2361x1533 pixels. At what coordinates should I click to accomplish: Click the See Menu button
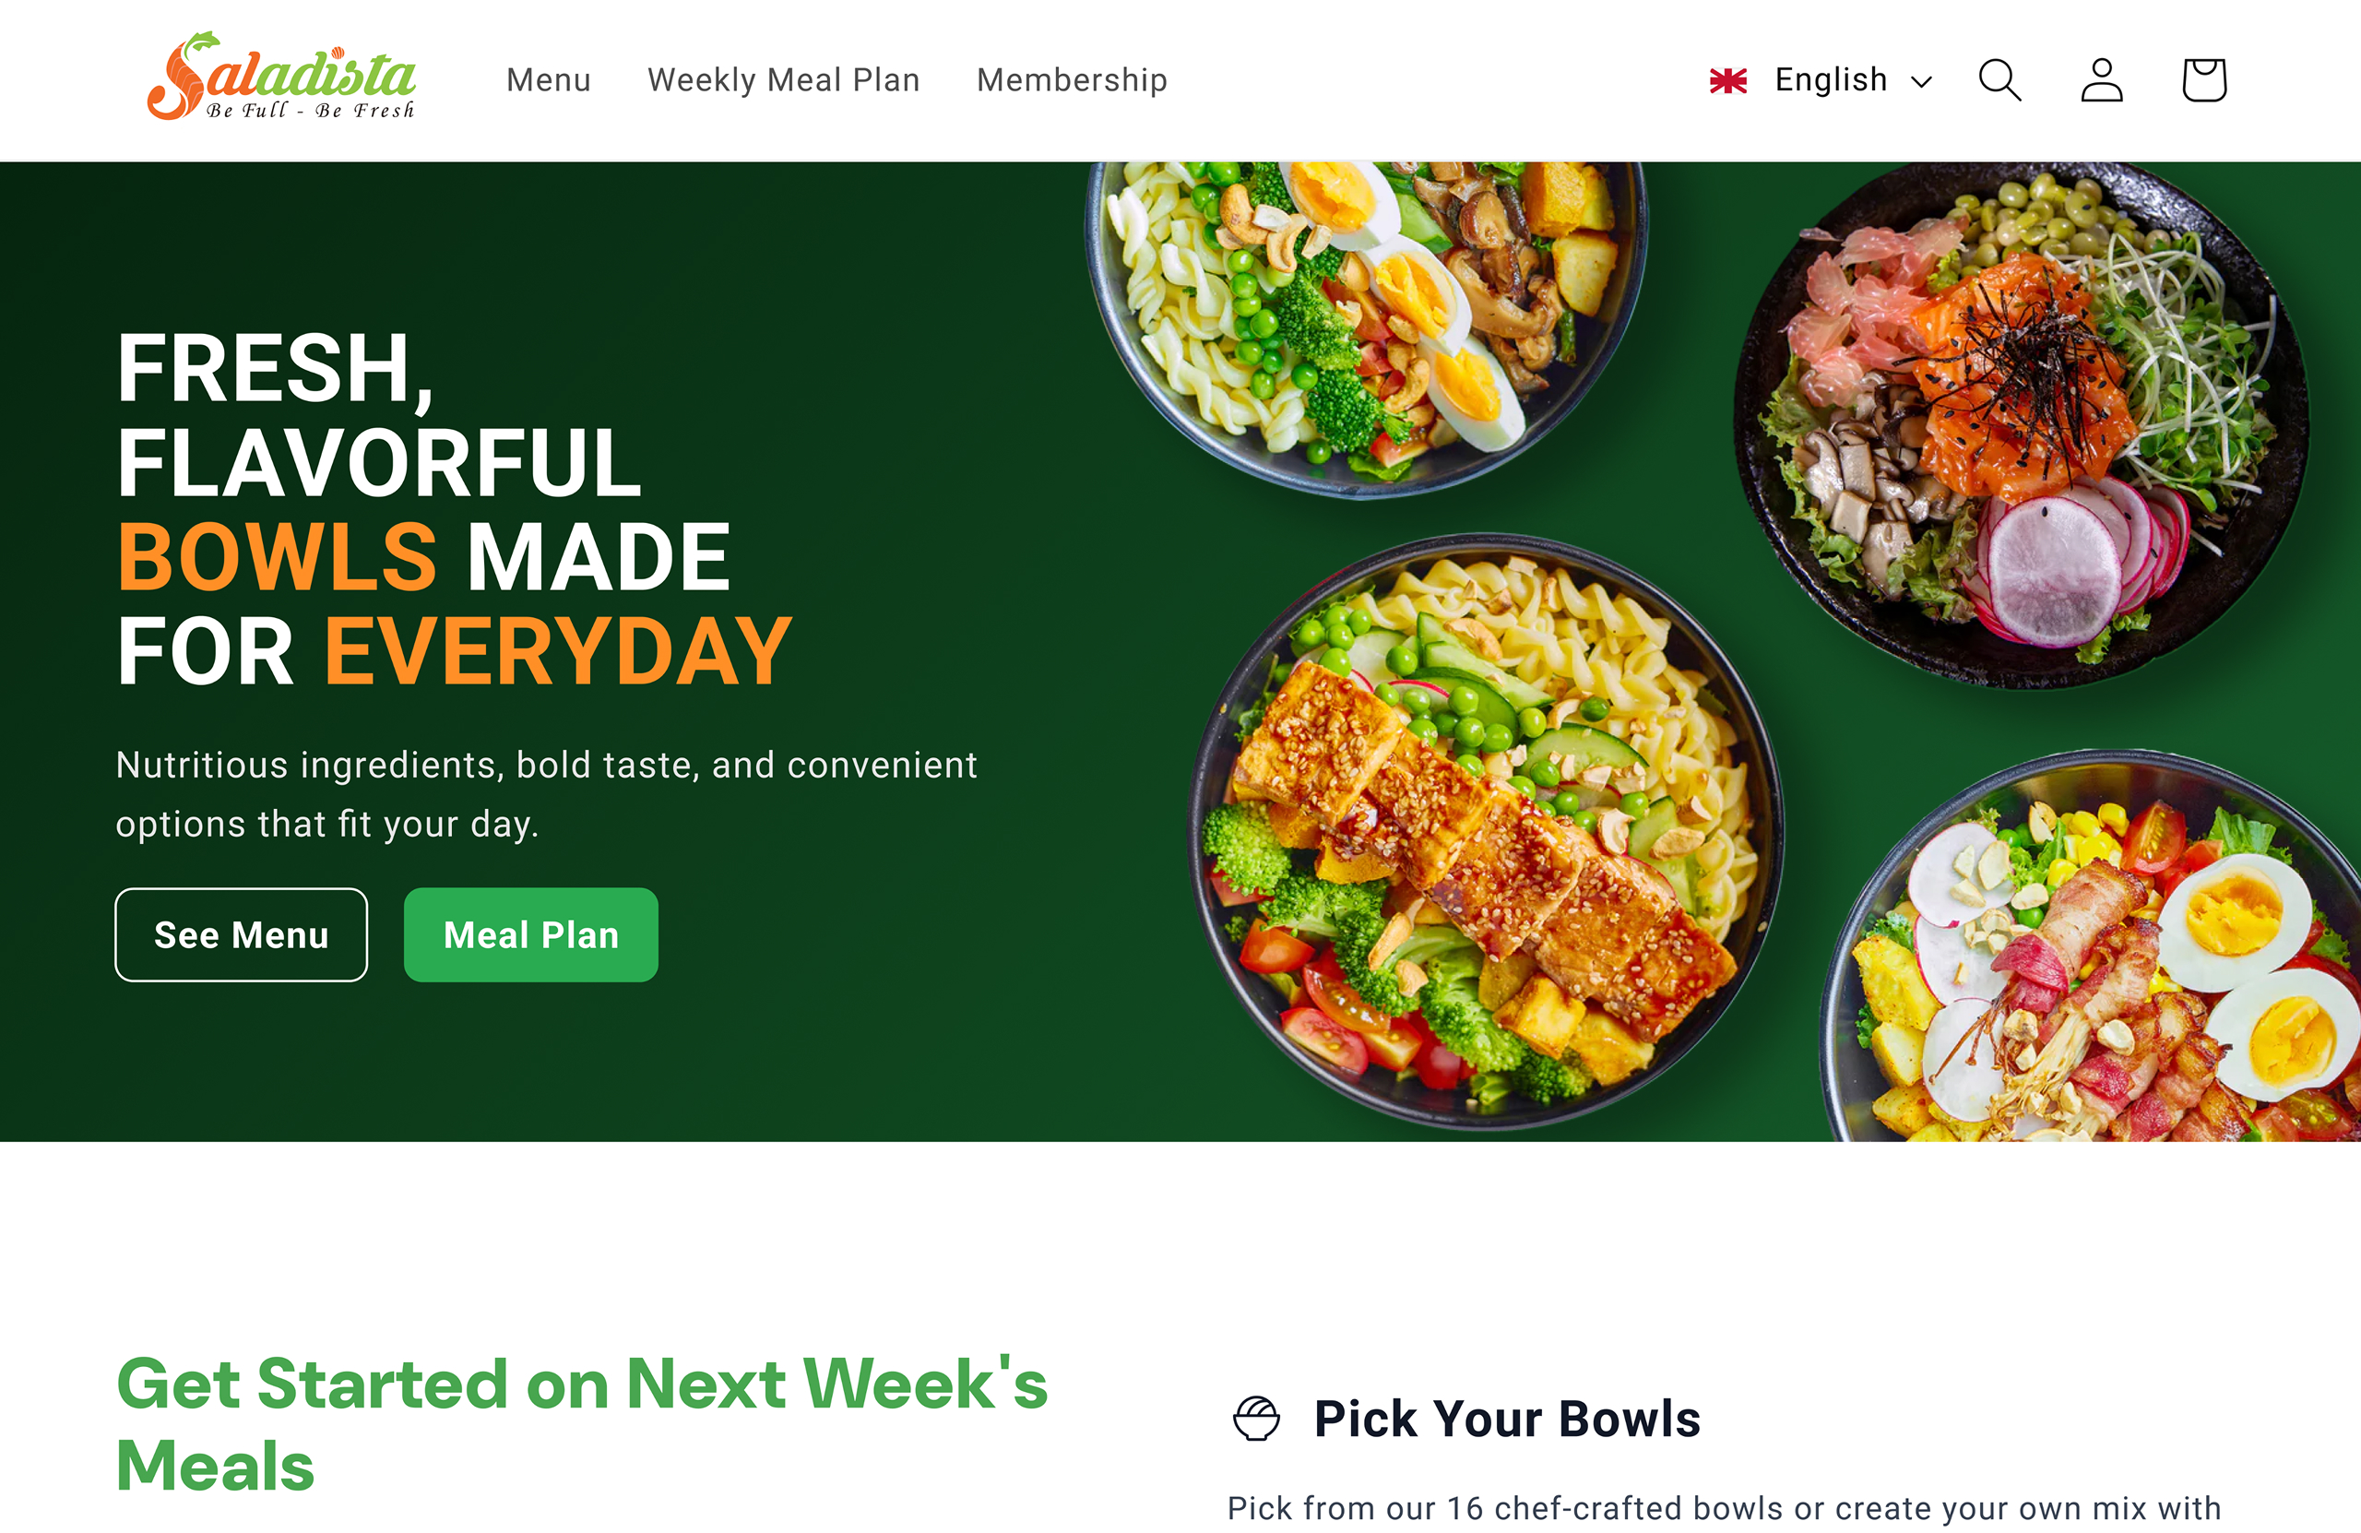pos(241,934)
